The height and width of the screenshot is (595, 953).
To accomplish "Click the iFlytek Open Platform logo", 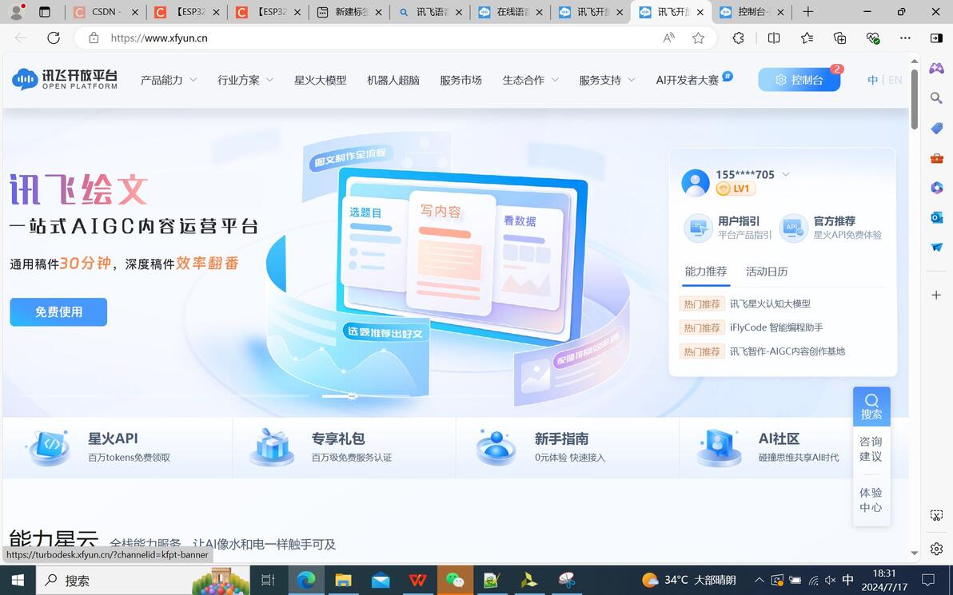I will point(65,79).
